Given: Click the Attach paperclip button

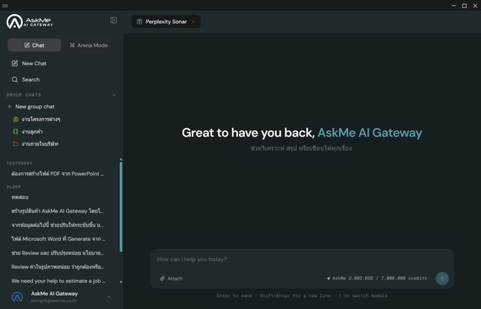Looking at the screenshot, I should [x=171, y=278].
